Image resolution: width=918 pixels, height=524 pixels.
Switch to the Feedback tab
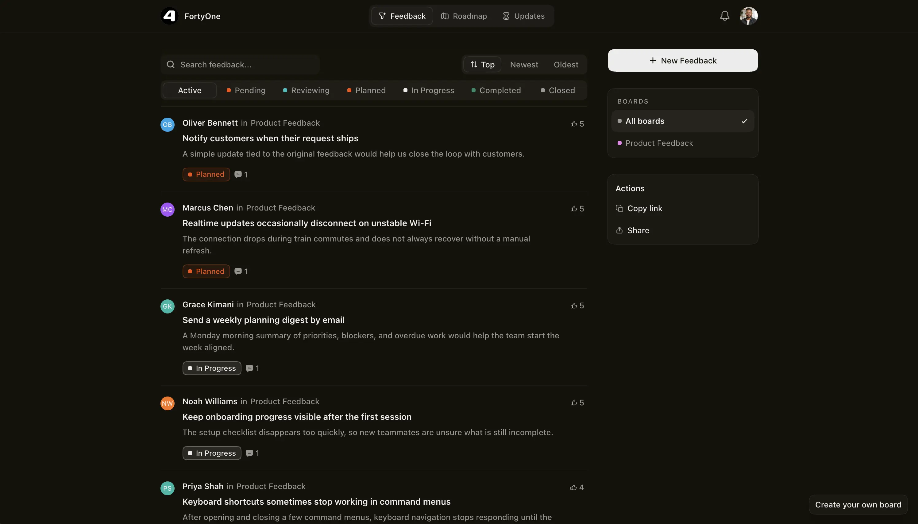[x=402, y=16]
